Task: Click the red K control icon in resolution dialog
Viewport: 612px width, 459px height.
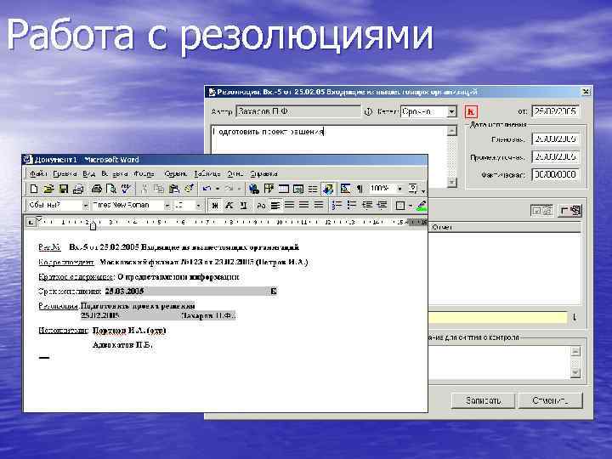Action: (x=471, y=112)
